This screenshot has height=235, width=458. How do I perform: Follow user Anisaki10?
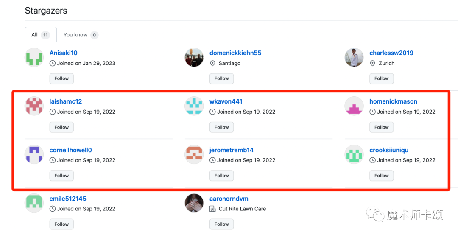coord(61,78)
